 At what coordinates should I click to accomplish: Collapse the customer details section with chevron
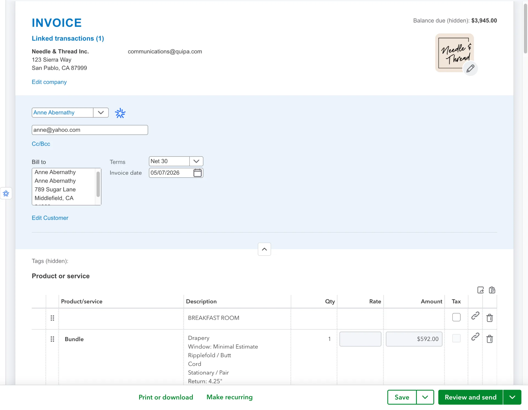[264, 249]
